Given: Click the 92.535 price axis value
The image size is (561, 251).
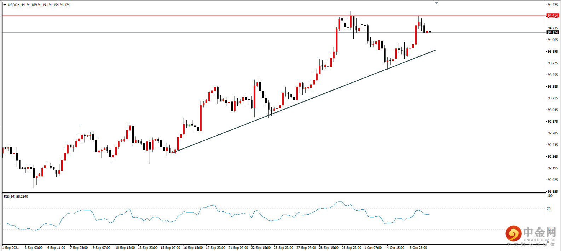Looking at the screenshot, I should [x=553, y=145].
